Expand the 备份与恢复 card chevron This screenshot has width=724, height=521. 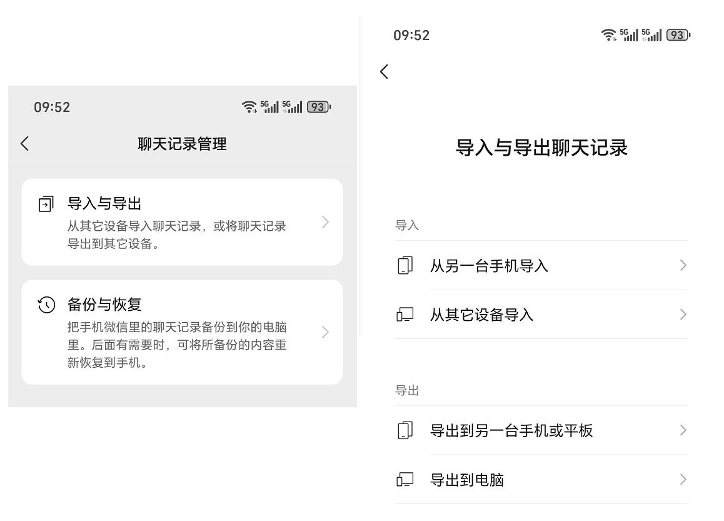tap(325, 331)
